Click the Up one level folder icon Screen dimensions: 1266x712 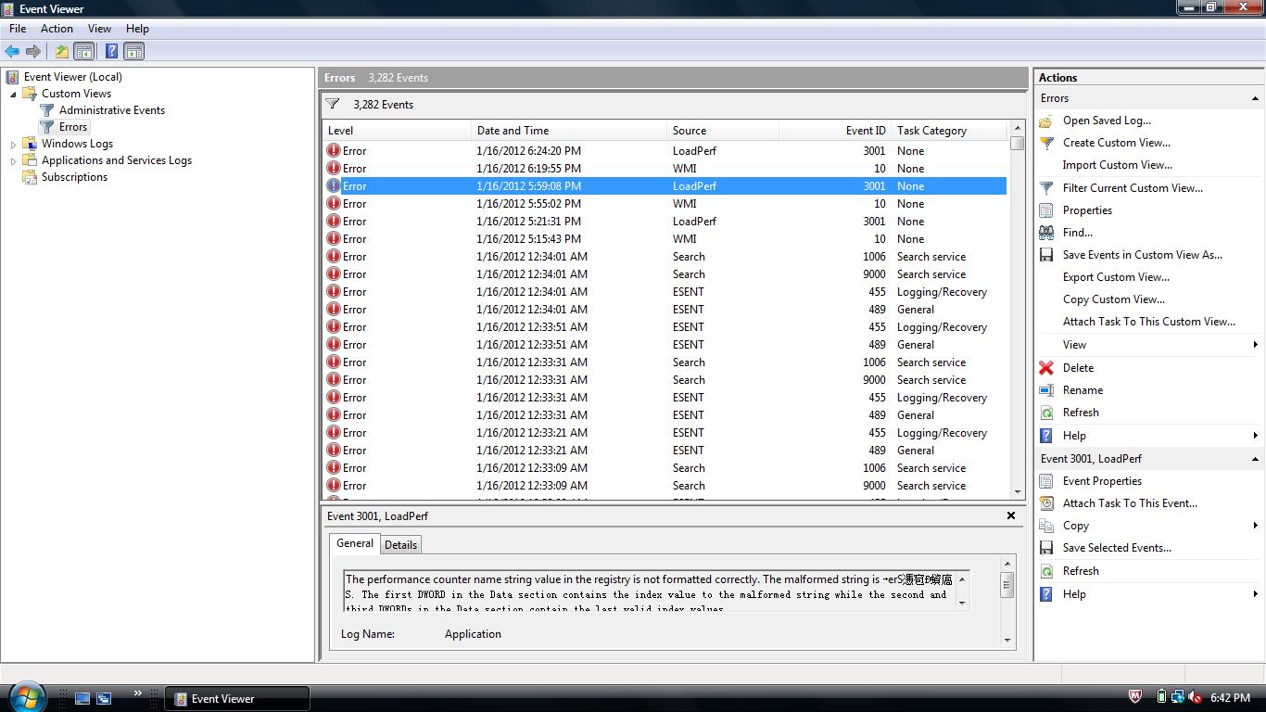(x=61, y=52)
